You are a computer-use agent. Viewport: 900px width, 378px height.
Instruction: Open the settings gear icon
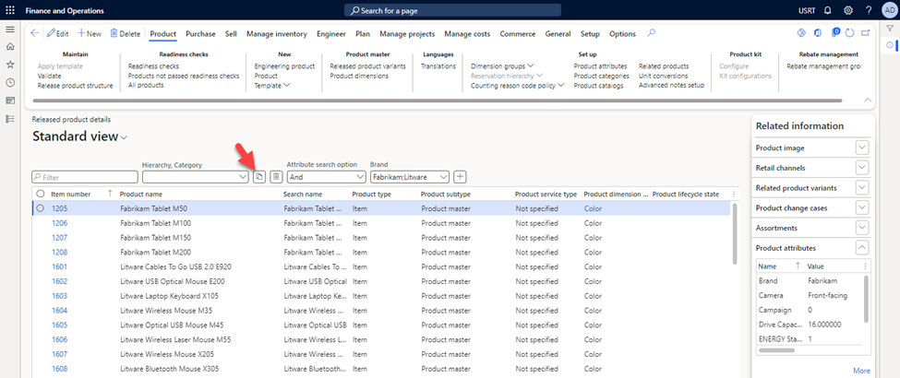pos(847,10)
